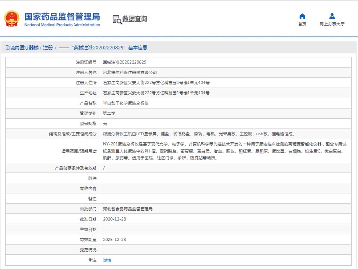Viewport: 358px width, 269px height.
Task: Click 国家药品监督管理局 title text
Action: pyautogui.click(x=62, y=16)
